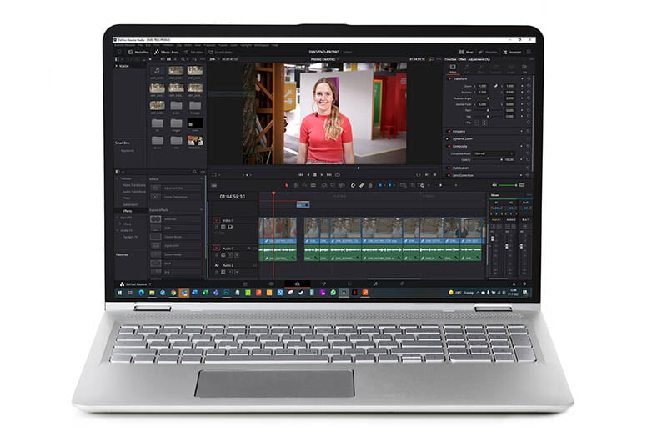Screen dimensions: 667x442
Task: Select the red arrow Selection tool
Action: coord(286,185)
